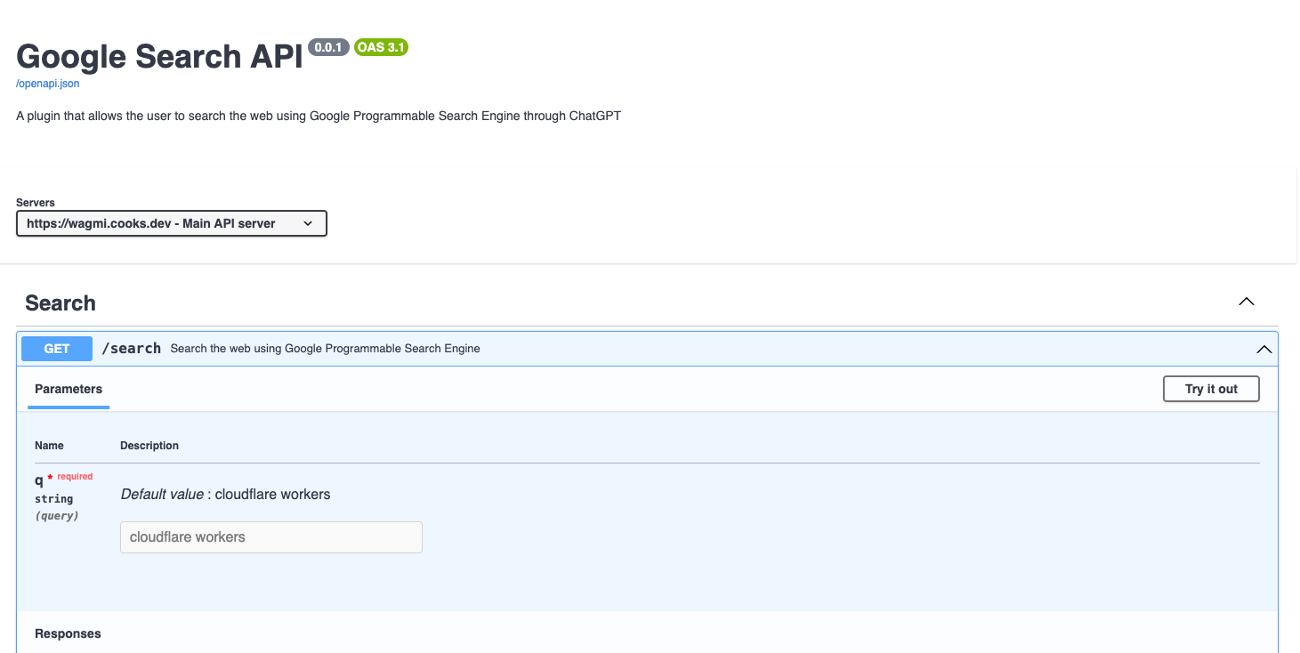Screen dimensions: 1300x653
Task: Select the q parameter name
Action: click(x=39, y=479)
